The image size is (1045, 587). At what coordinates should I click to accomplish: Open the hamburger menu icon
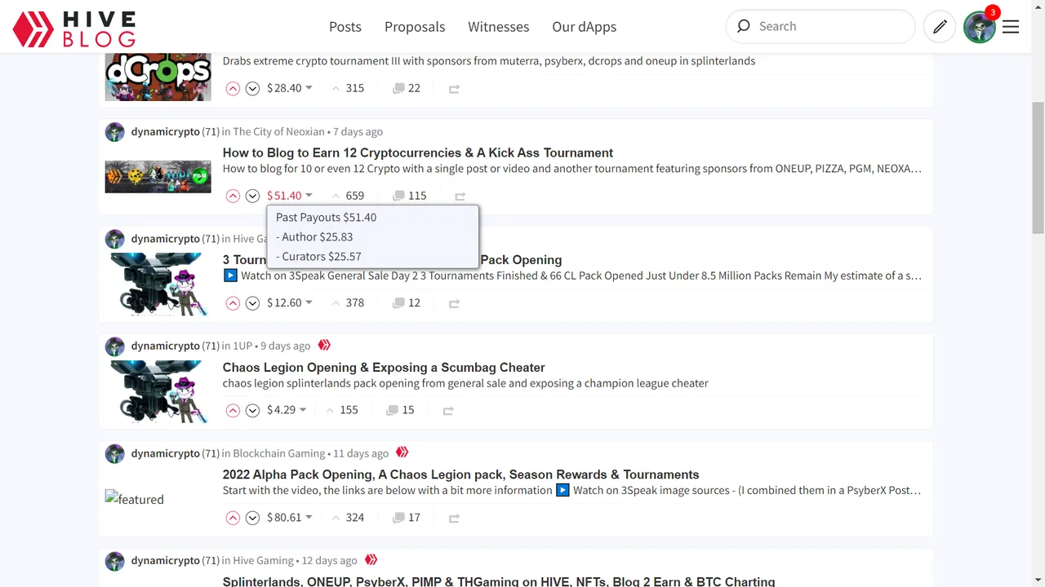pos(1011,27)
